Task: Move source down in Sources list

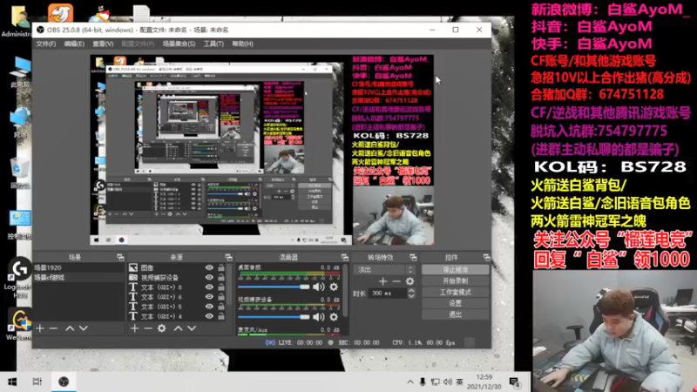Action: (x=192, y=328)
